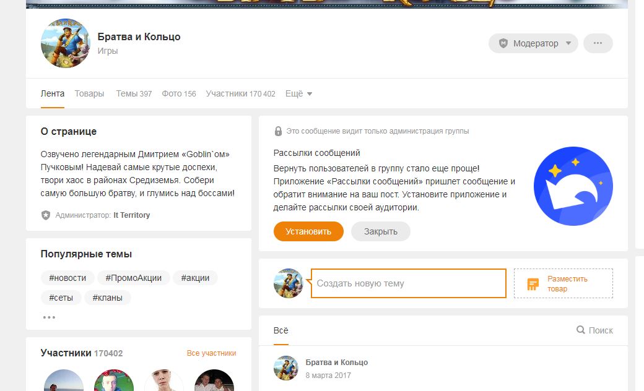Go to the Фото tab
The width and height of the screenshot is (644, 391).
[x=178, y=94]
